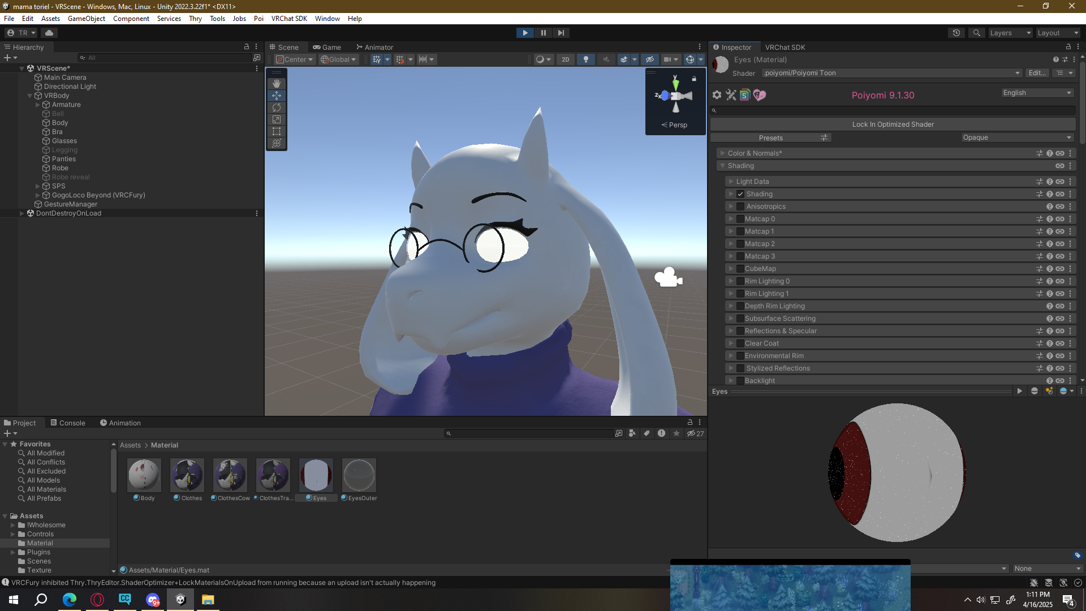Screen dimensions: 1086x611
Task: Toggle 2D view mode in Scene
Action: pos(566,59)
